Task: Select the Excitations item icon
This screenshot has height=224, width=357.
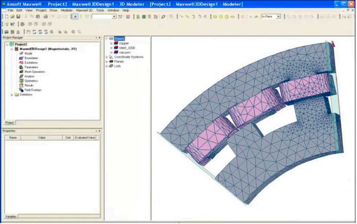Action: (21, 63)
